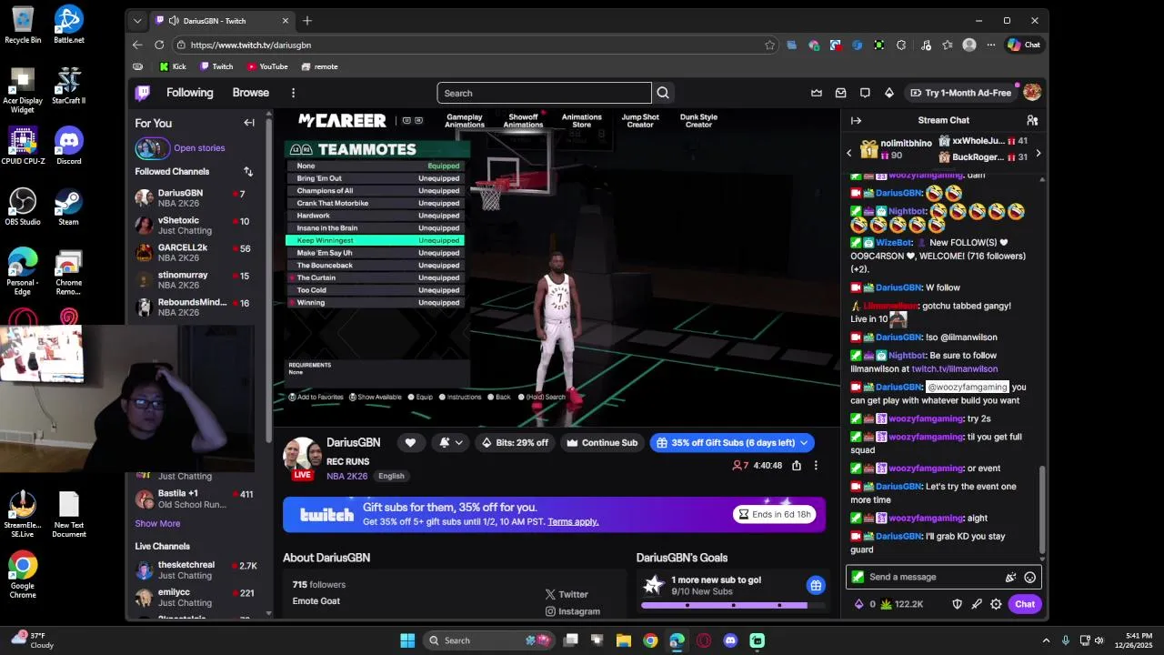The height and width of the screenshot is (655, 1164).
Task: Click Try 1-Month Ad-Free button
Action: tap(960, 93)
